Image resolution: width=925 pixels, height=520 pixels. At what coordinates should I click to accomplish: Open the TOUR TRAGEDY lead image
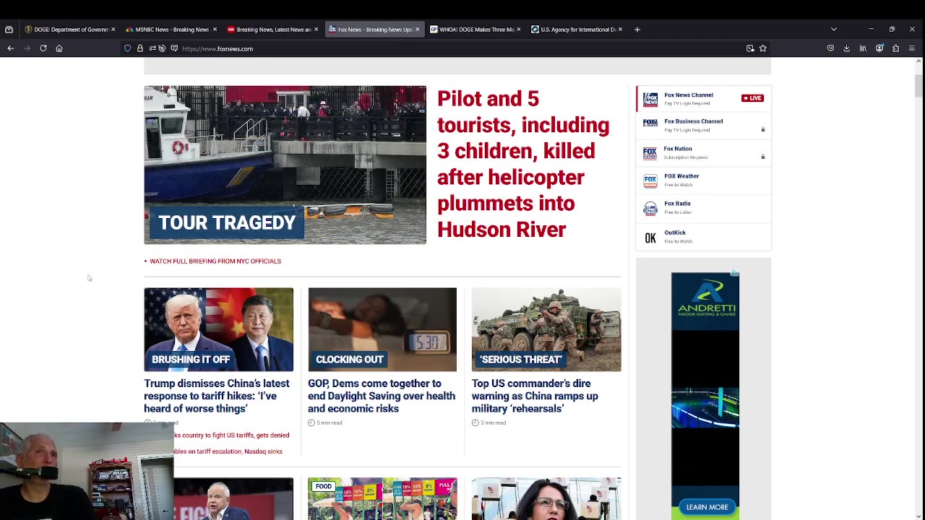click(x=285, y=165)
